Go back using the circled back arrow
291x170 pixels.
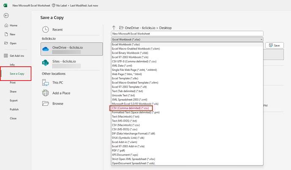6,16
